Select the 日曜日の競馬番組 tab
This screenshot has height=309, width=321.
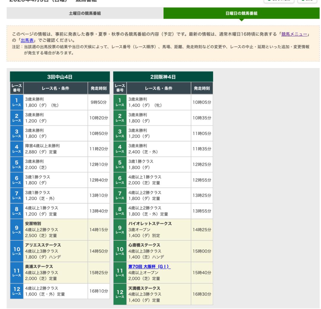pyautogui.click(x=242, y=13)
